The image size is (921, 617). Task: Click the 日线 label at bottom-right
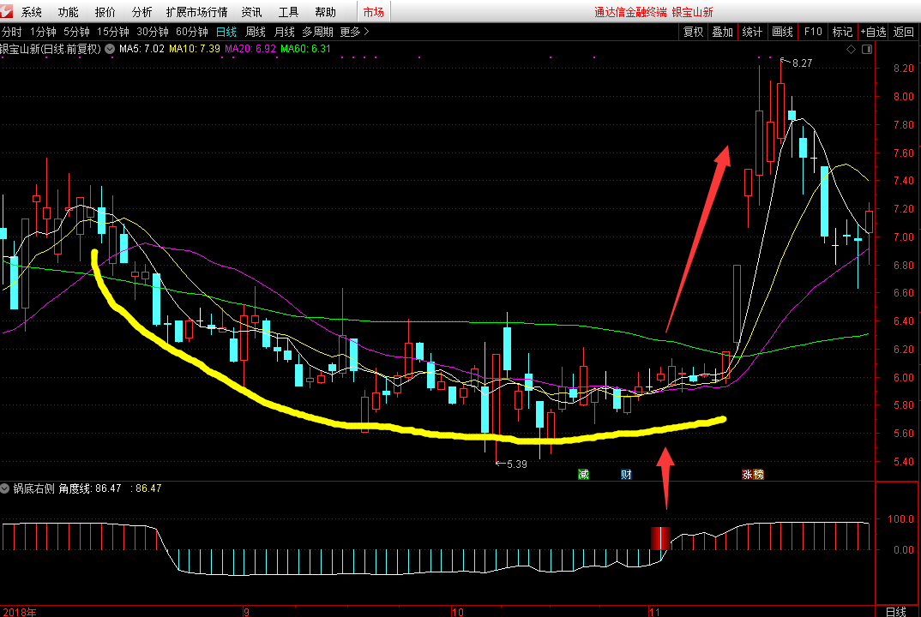896,612
